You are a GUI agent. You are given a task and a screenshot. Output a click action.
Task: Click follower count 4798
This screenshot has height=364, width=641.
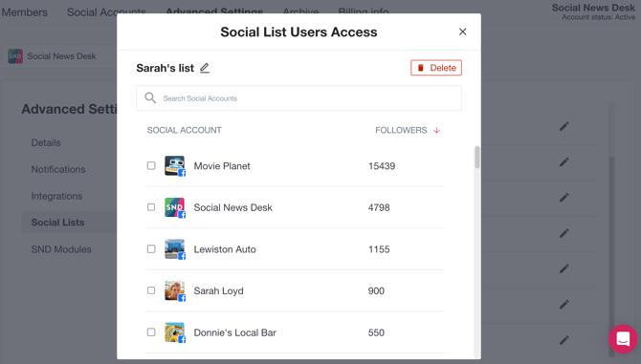pos(379,207)
